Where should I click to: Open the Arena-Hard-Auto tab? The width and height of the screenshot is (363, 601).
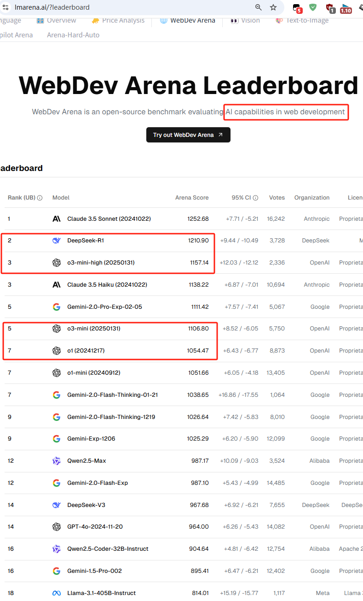click(x=73, y=35)
